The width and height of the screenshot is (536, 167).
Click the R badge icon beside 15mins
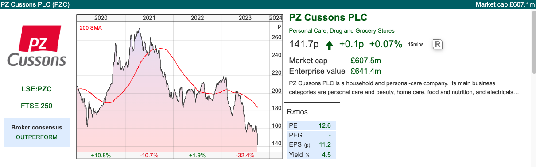pyautogui.click(x=438, y=44)
